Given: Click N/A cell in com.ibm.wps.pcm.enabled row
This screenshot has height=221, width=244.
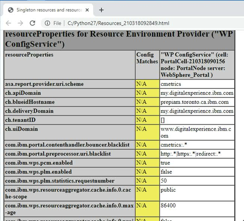Looking at the screenshot, I should click(x=147, y=163).
